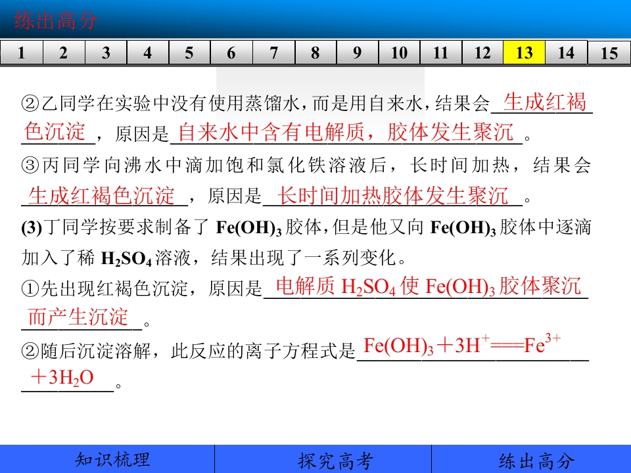Click highlighted question 13 tab
This screenshot has width=631, height=473.
(525, 53)
